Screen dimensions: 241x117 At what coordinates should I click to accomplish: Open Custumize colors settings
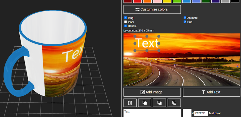coord(152,9)
